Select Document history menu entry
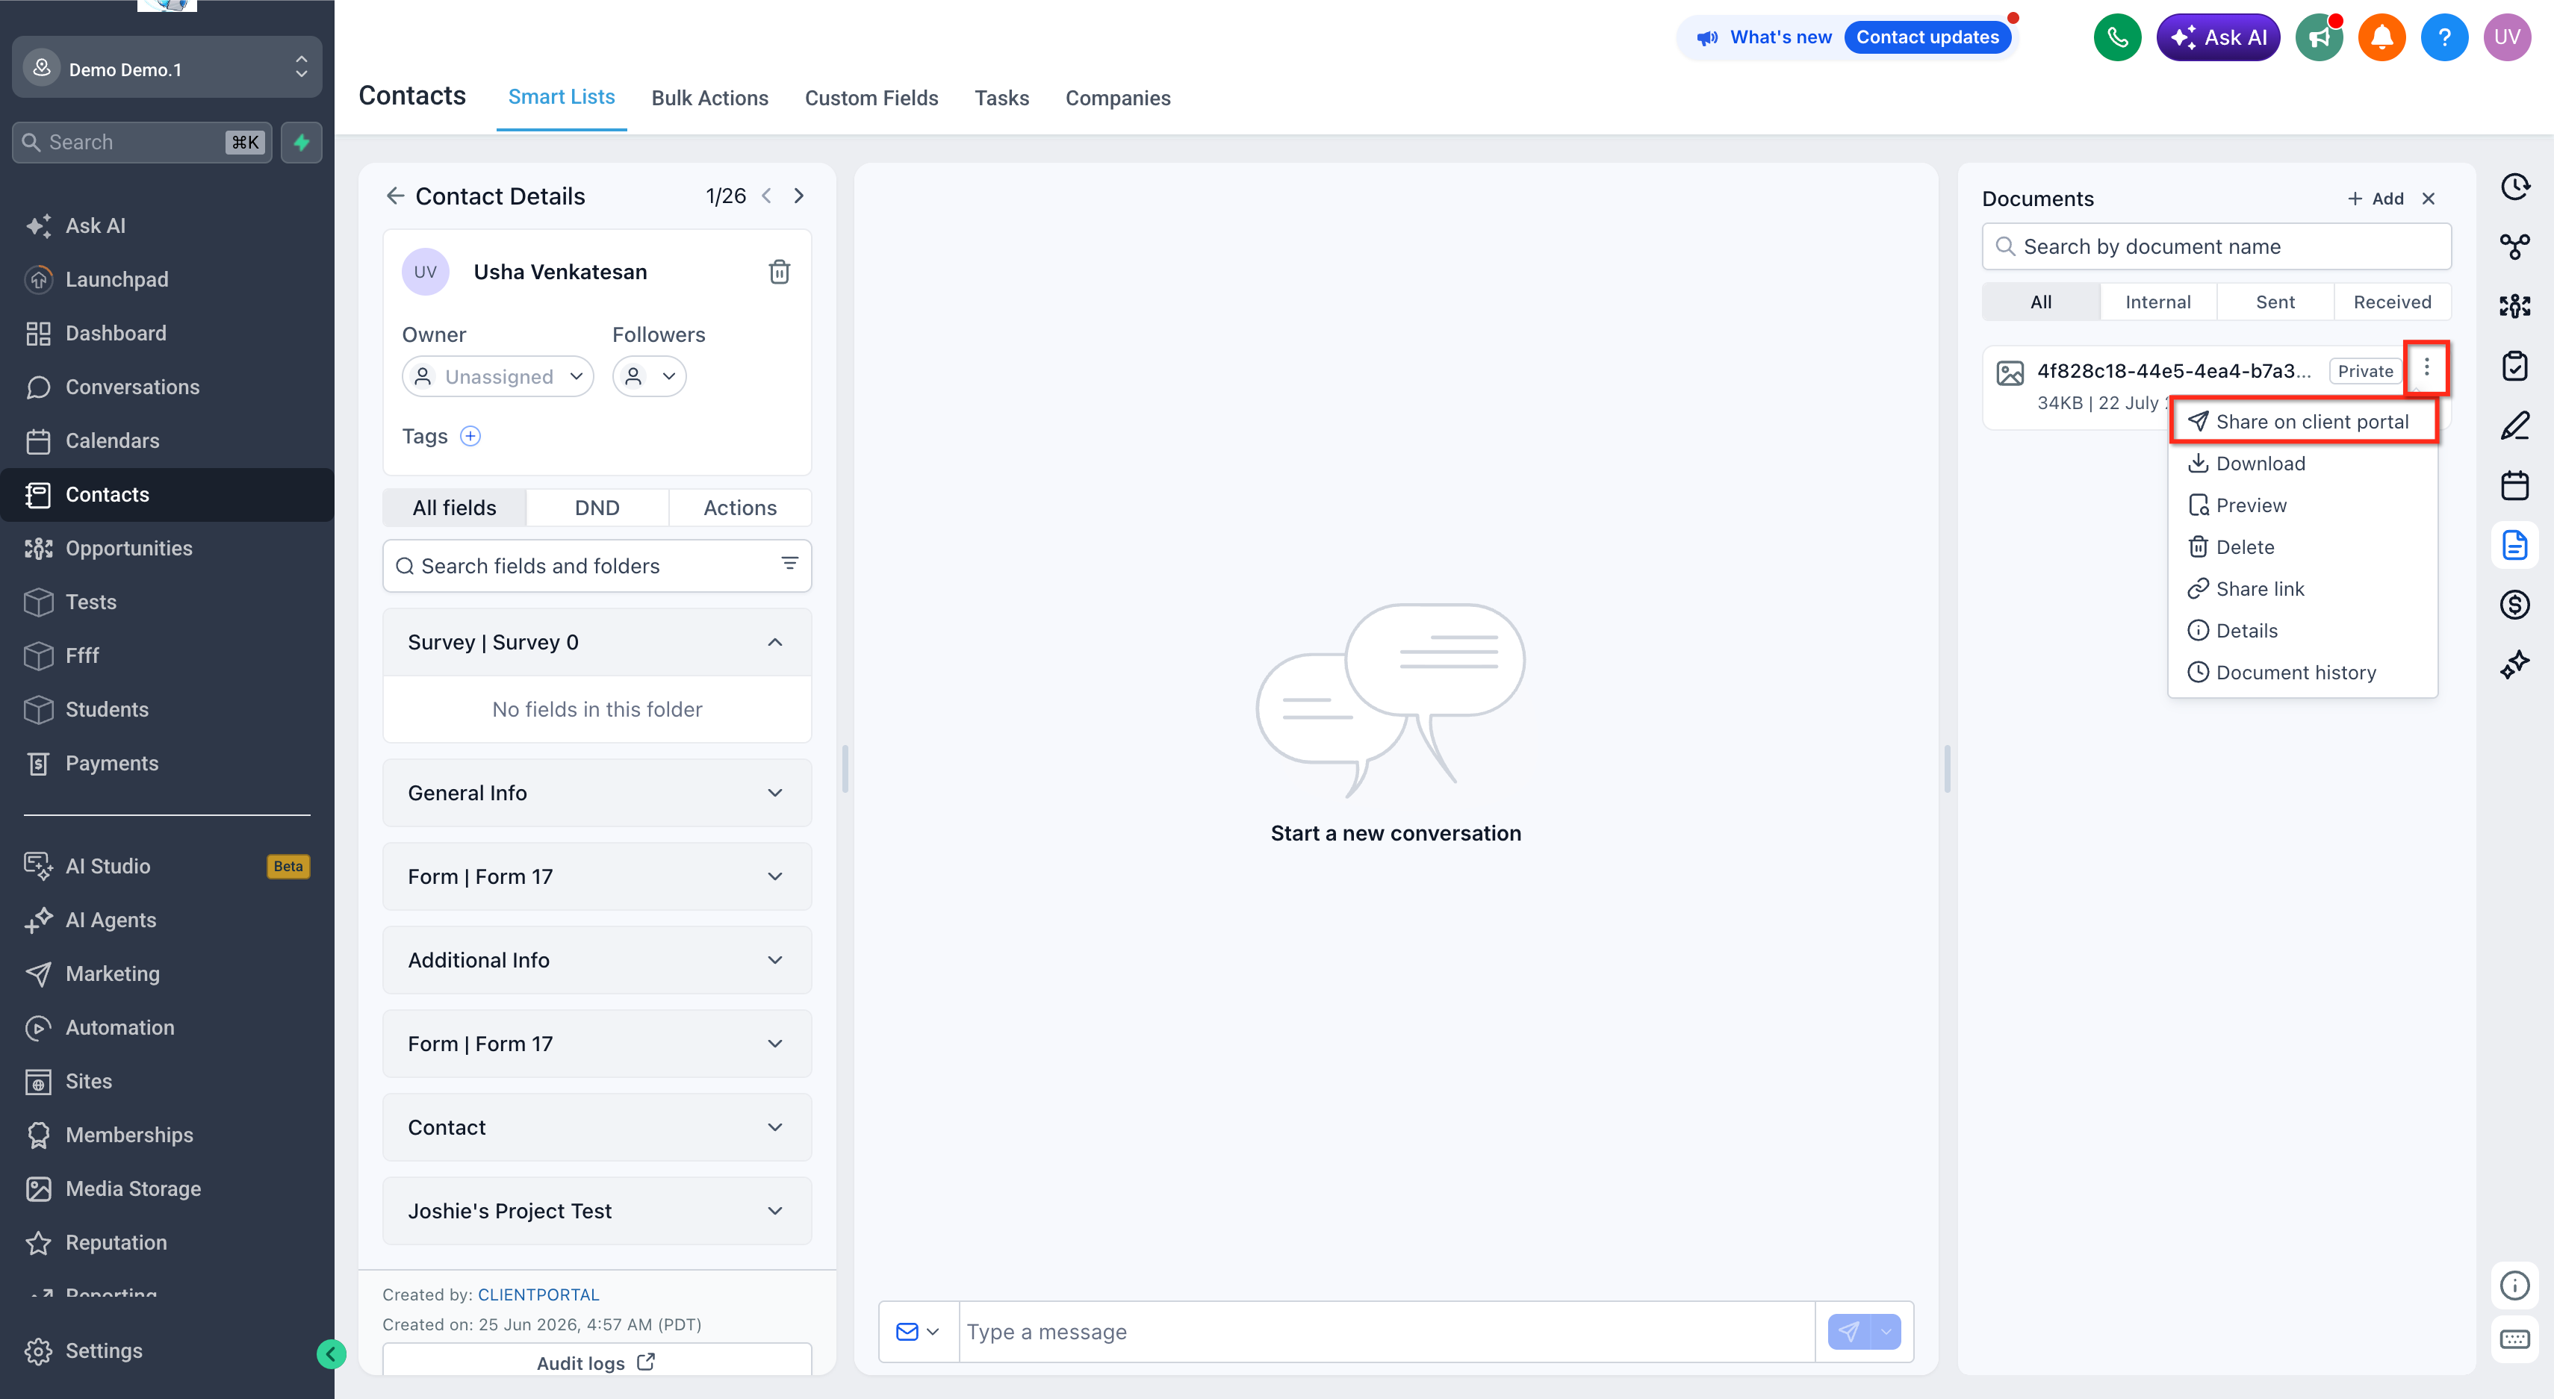This screenshot has height=1399, width=2554. pos(2302,672)
